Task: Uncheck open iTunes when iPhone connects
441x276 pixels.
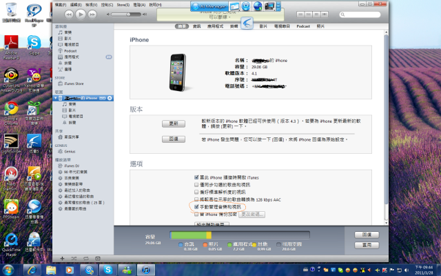Action: 196,177
